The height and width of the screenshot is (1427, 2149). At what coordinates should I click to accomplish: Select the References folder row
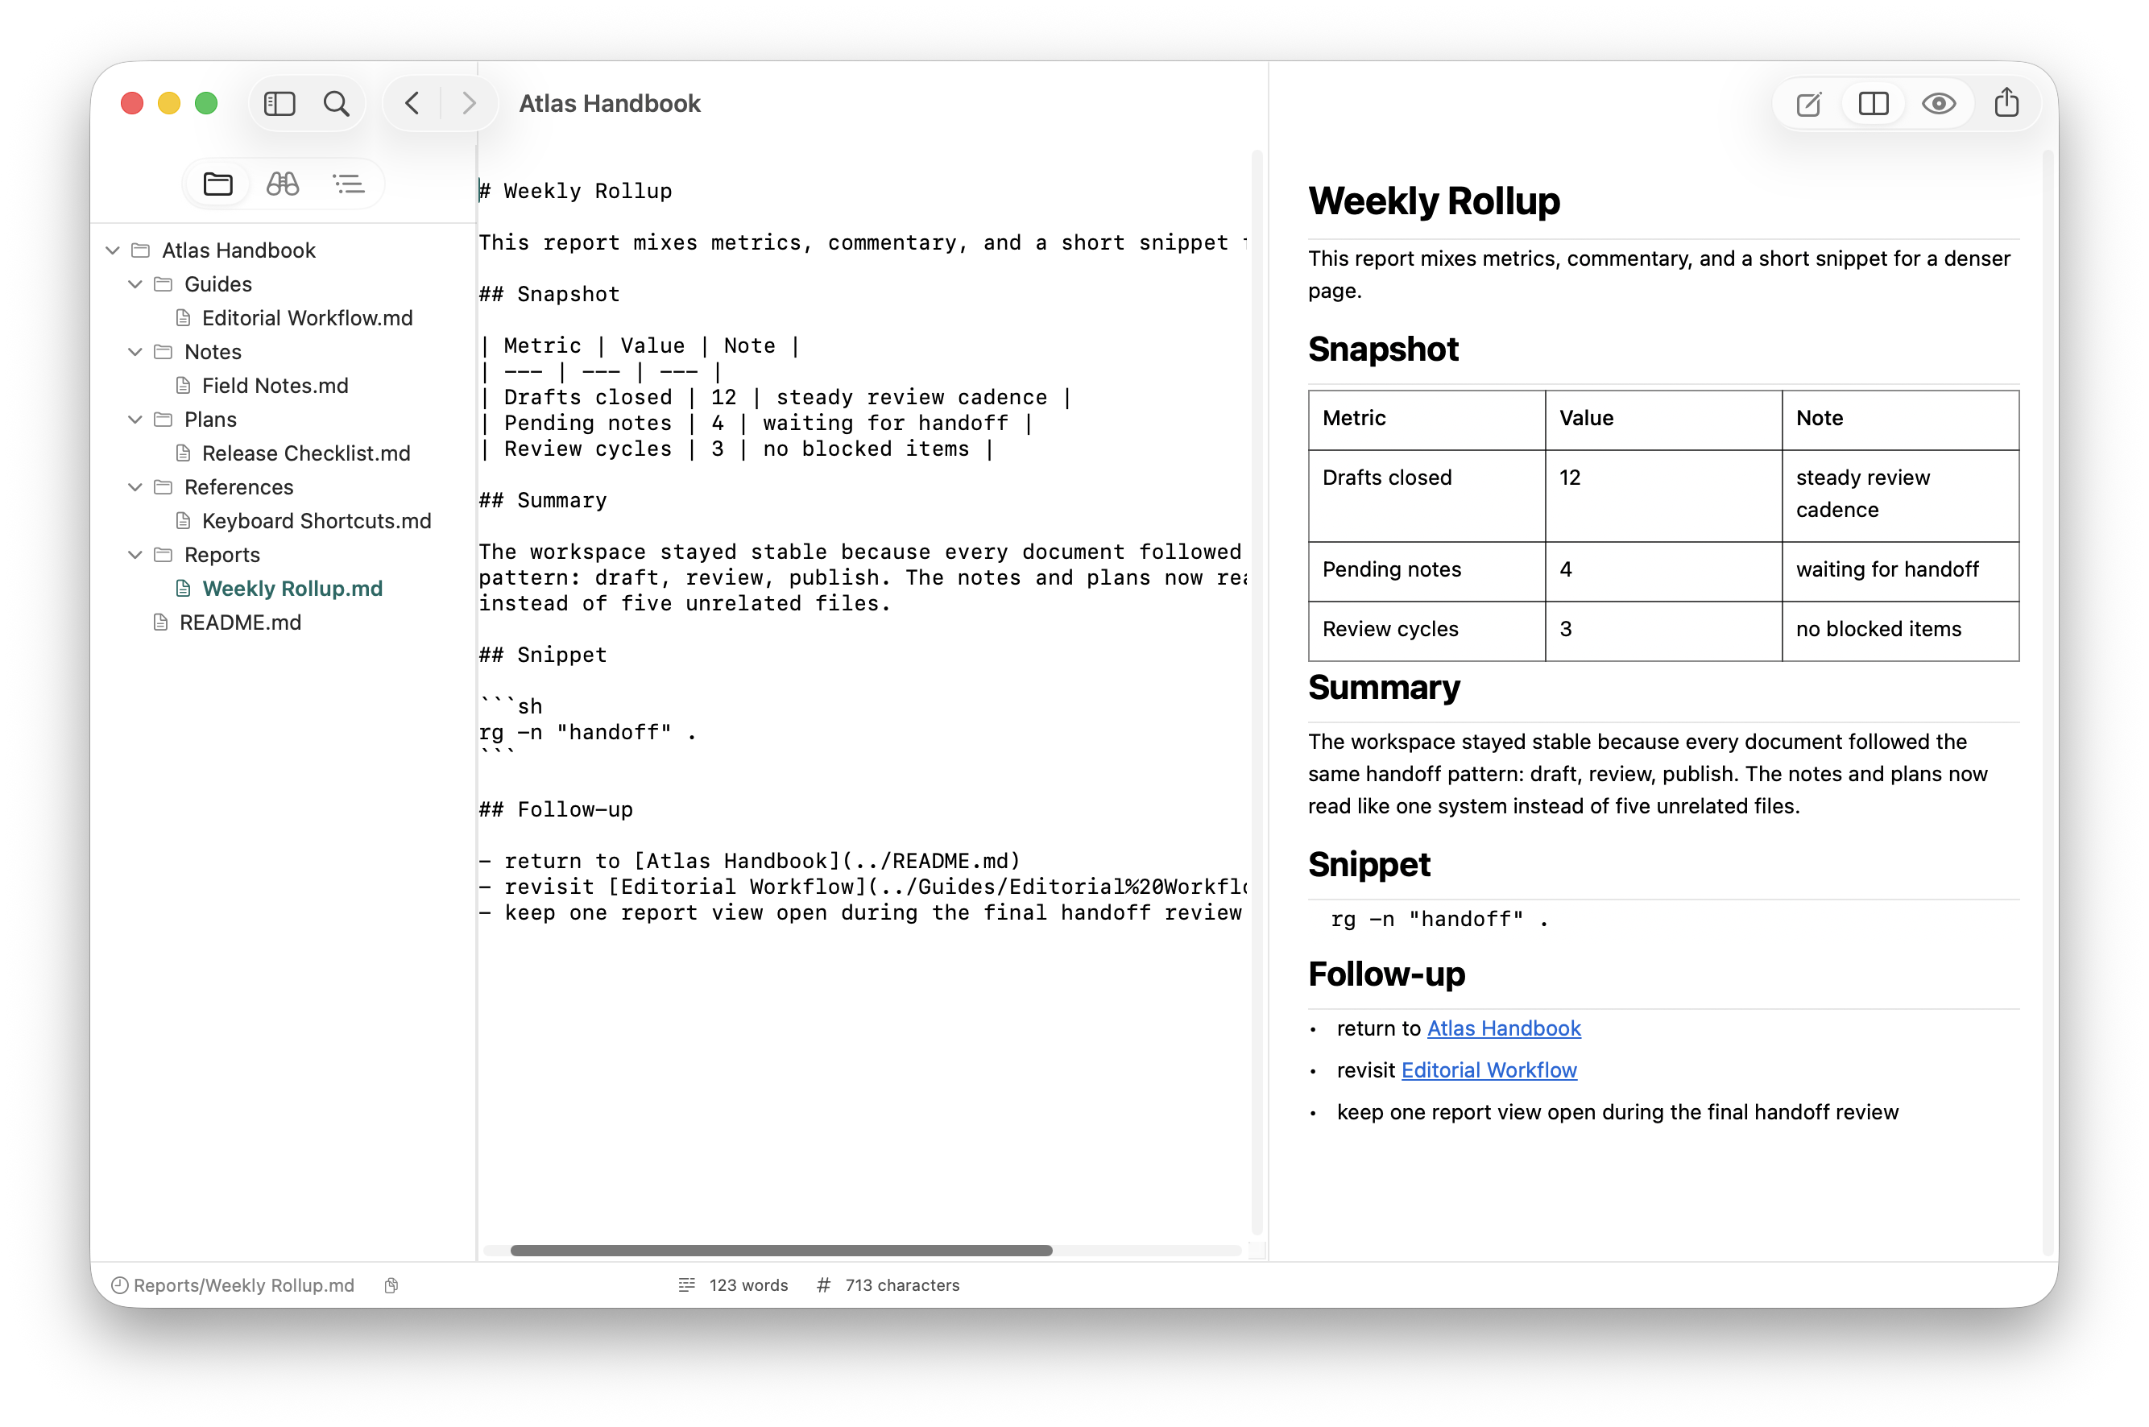(x=282, y=487)
